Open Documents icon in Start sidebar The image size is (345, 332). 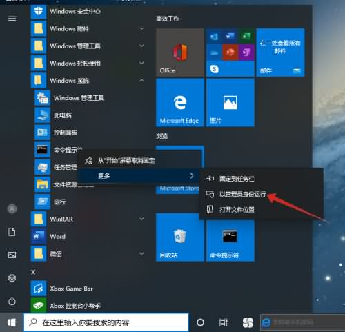pyautogui.click(x=12, y=232)
